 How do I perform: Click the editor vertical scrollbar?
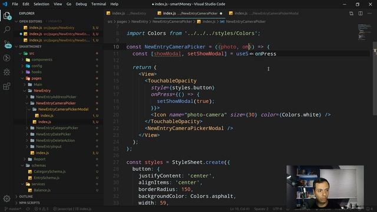click(375, 78)
